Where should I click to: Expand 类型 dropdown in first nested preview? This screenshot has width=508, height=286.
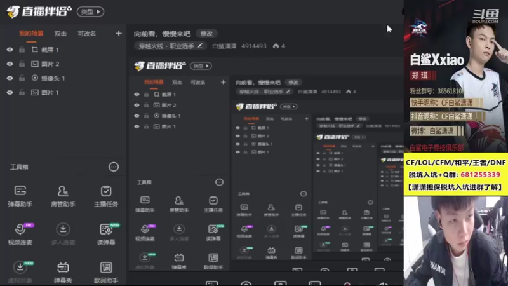tap(201, 66)
